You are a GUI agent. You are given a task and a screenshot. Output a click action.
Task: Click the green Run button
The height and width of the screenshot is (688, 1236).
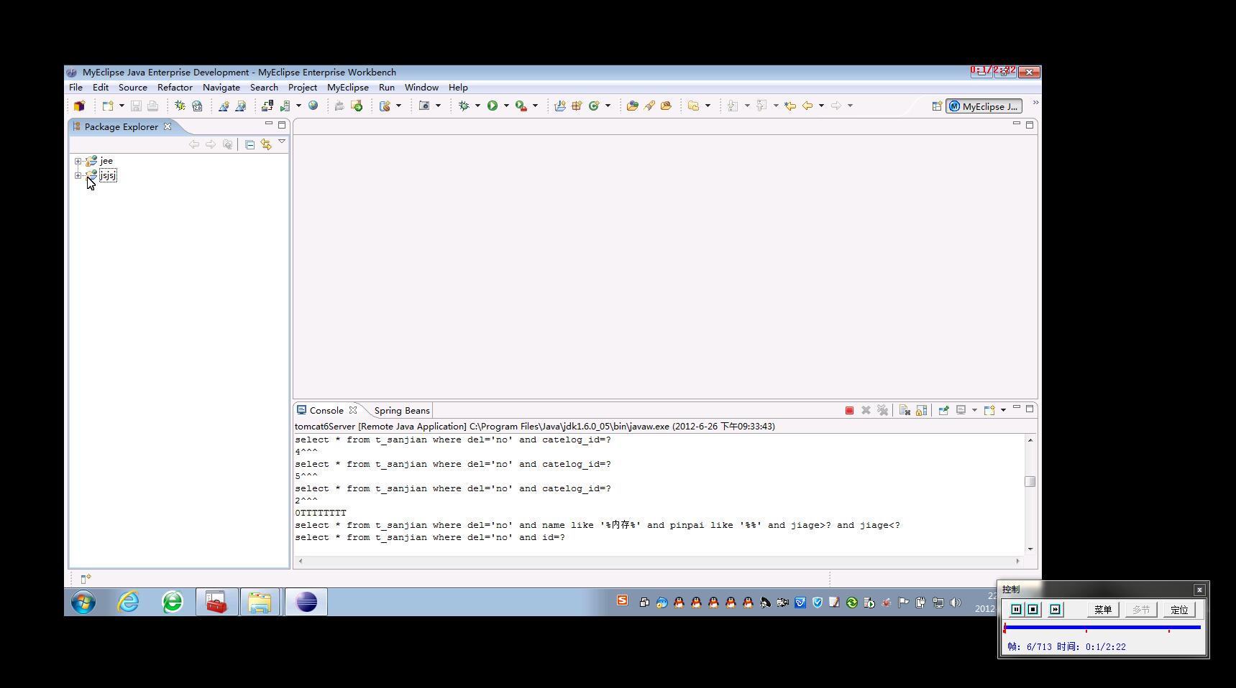tap(493, 106)
